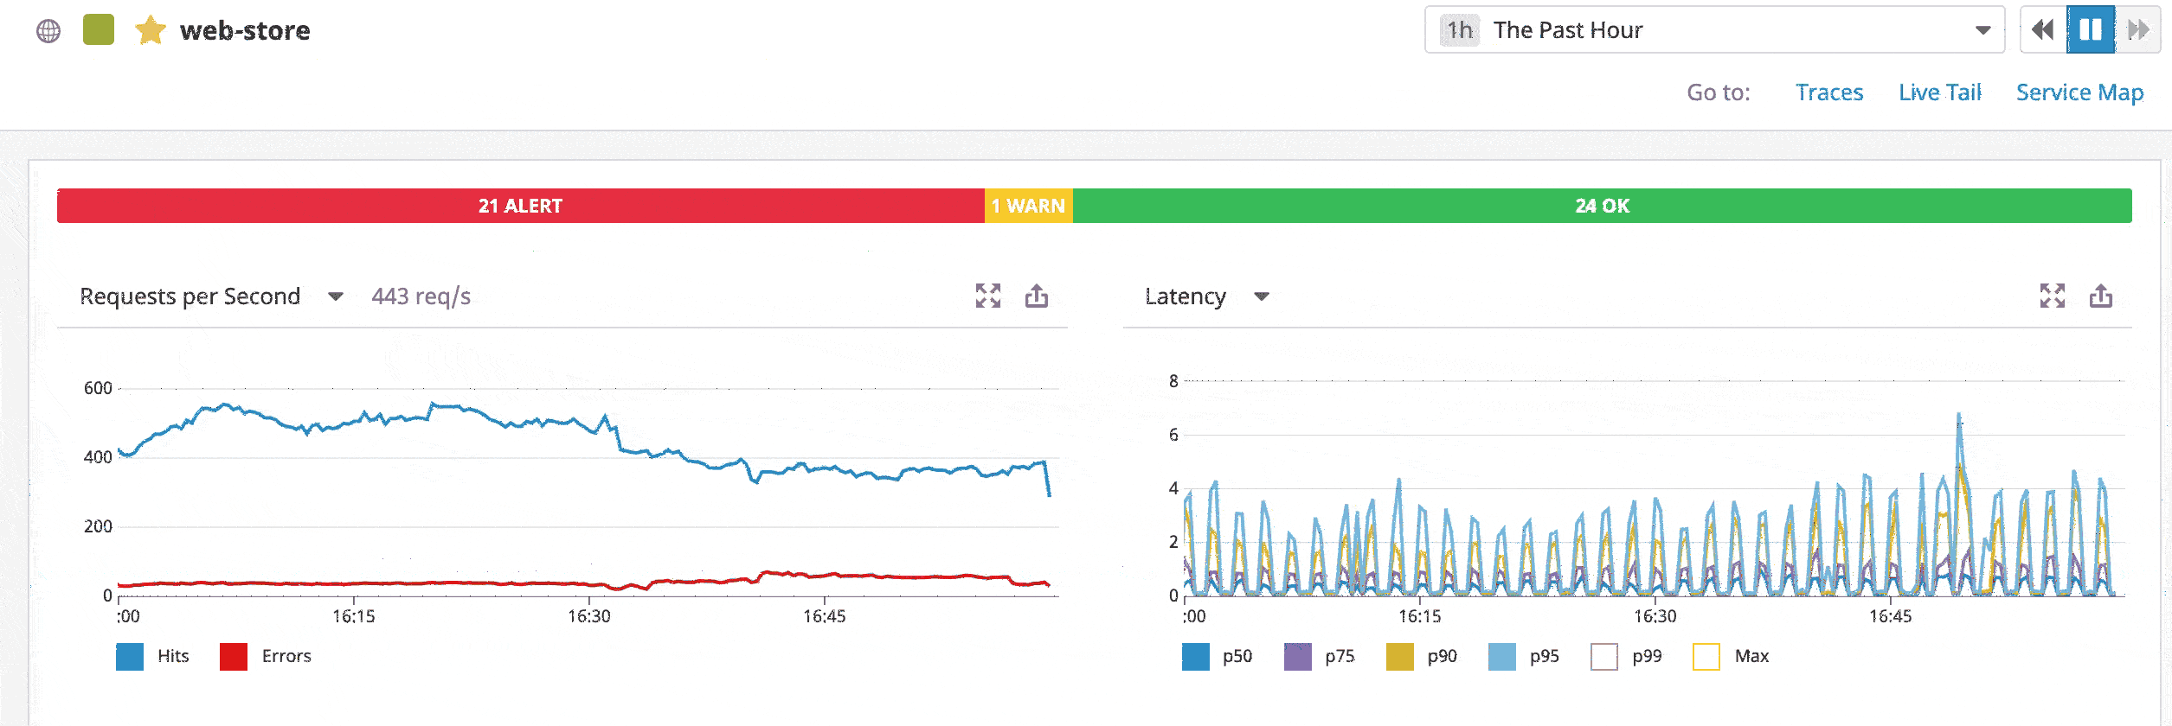Export the Latency graph via share icon
This screenshot has width=2172, height=726.
2101,296
